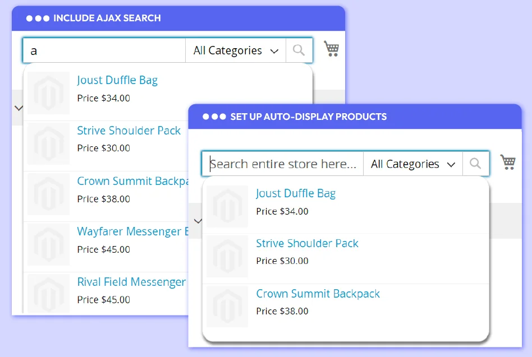The image size is (532, 357).
Task: Focus the "Search entire store here..." field
Action: [x=283, y=164]
